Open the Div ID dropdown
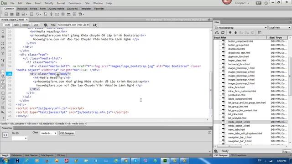Viewport: 292px width, 164px height. 19,138
